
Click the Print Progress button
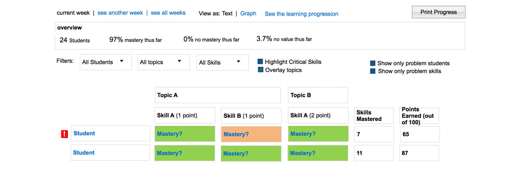coord(439,12)
